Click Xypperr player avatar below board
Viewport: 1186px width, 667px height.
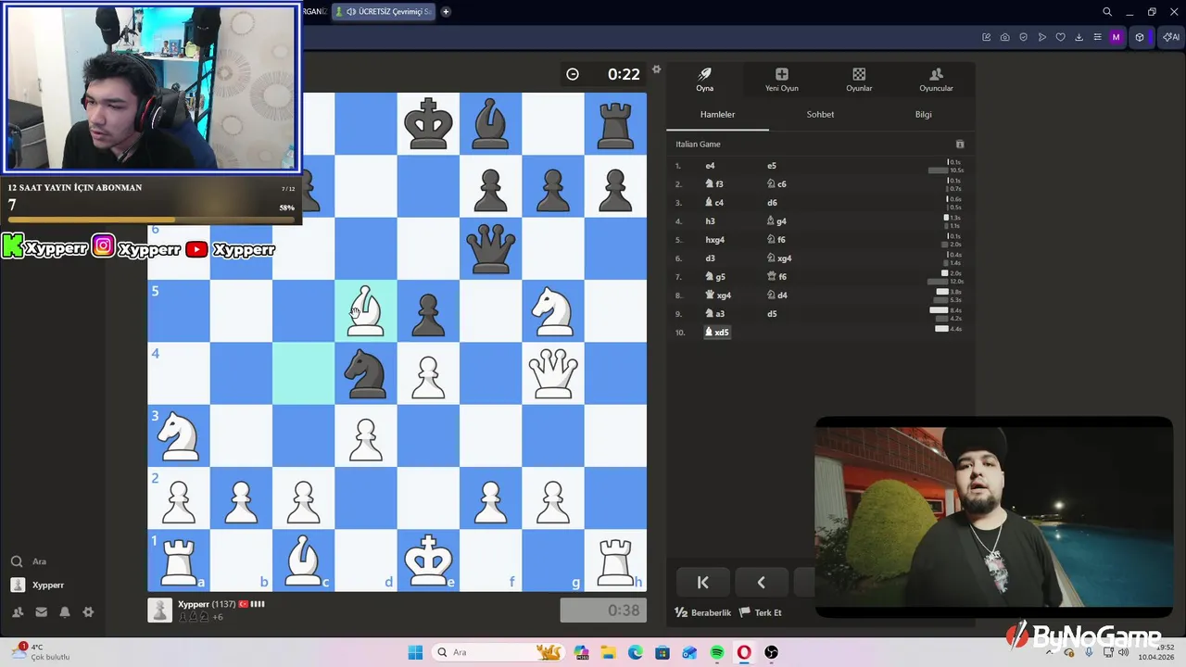point(159,610)
